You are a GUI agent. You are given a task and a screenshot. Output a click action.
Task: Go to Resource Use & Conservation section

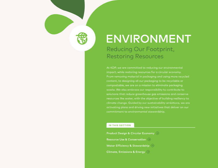point(126,139)
